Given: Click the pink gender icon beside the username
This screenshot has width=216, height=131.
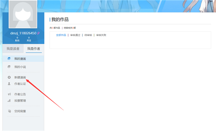Looking at the screenshot, I should click(39, 33).
